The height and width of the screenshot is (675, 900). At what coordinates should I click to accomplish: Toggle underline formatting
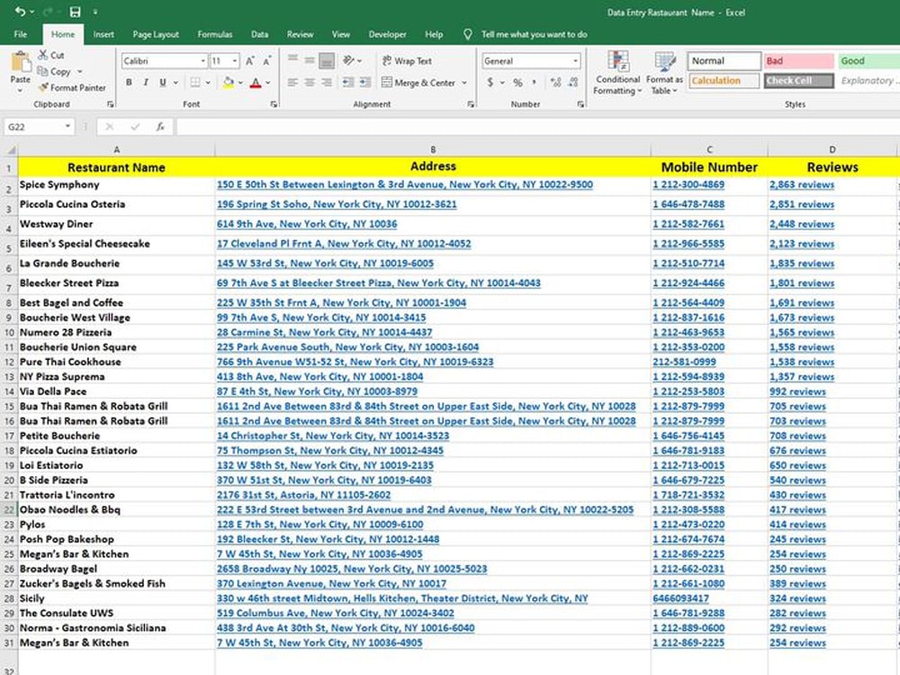(x=162, y=81)
